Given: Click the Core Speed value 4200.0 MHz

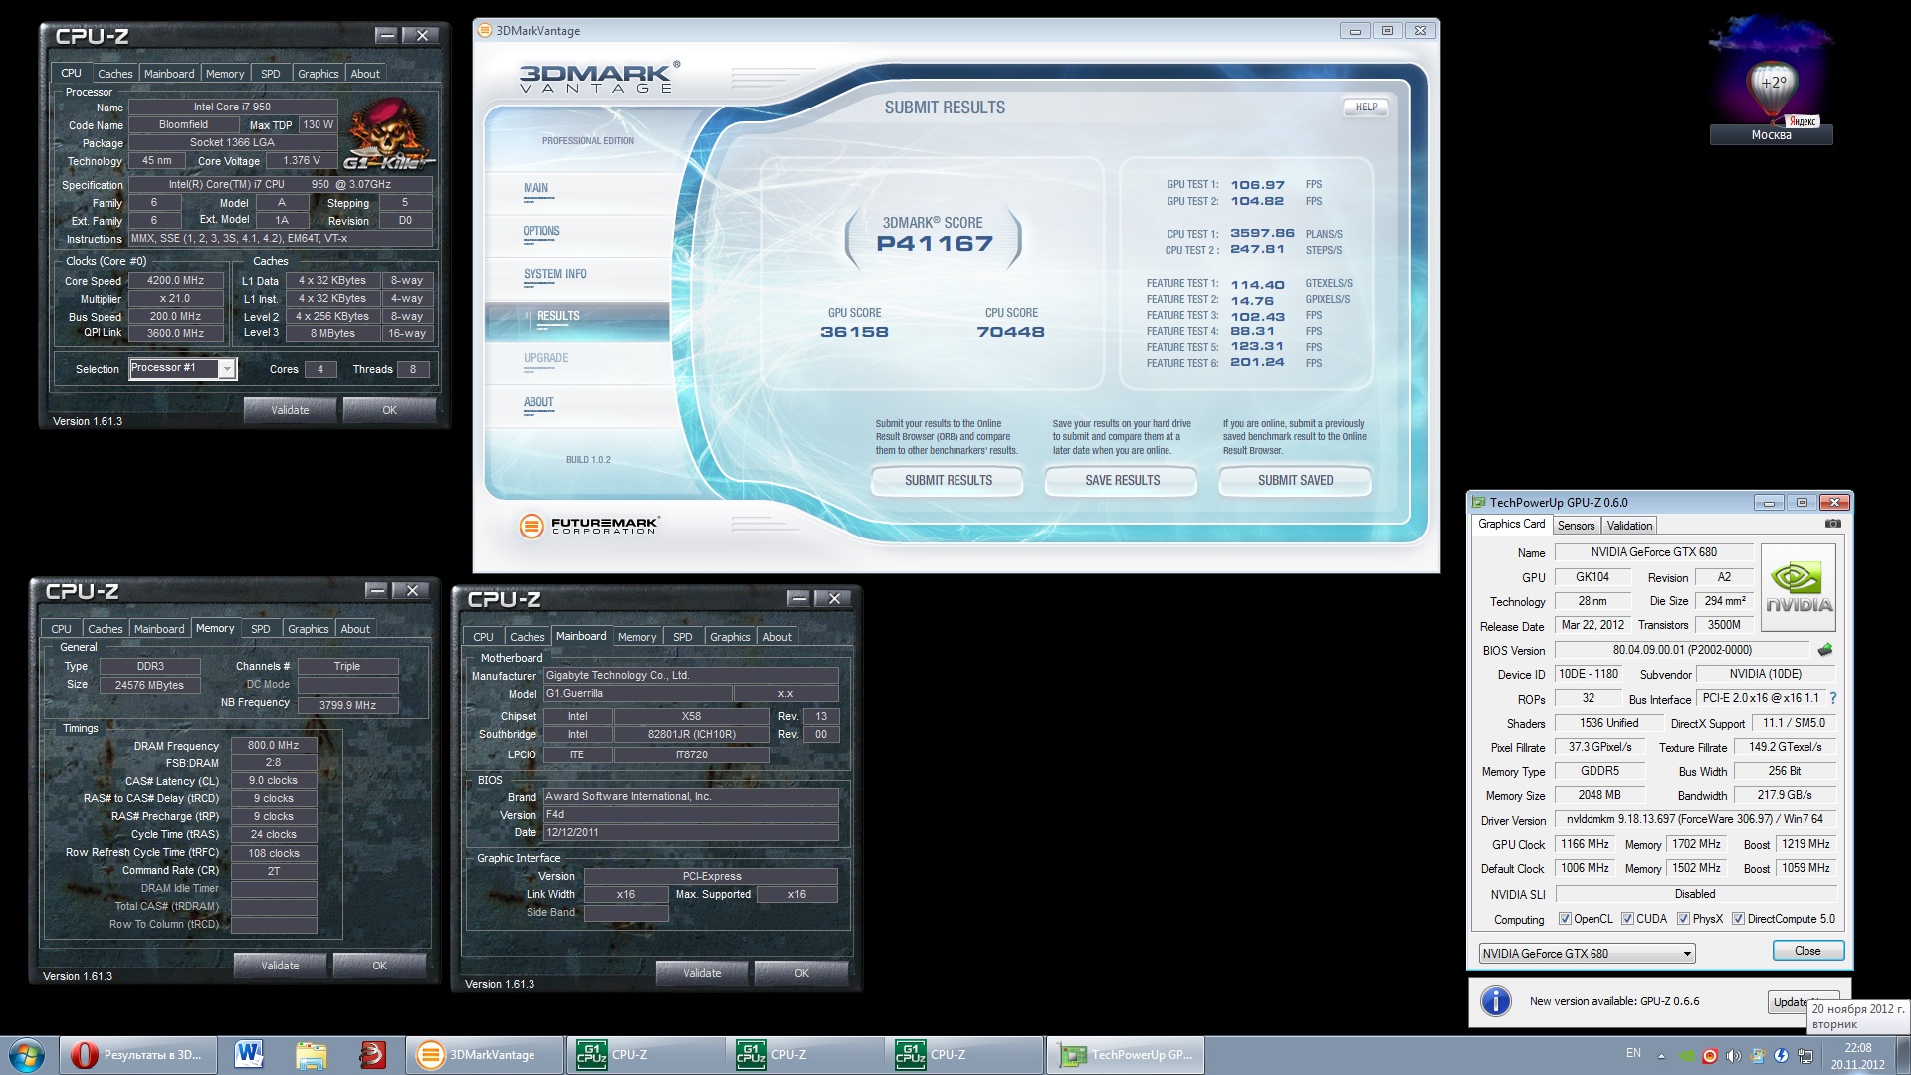Looking at the screenshot, I should [175, 281].
